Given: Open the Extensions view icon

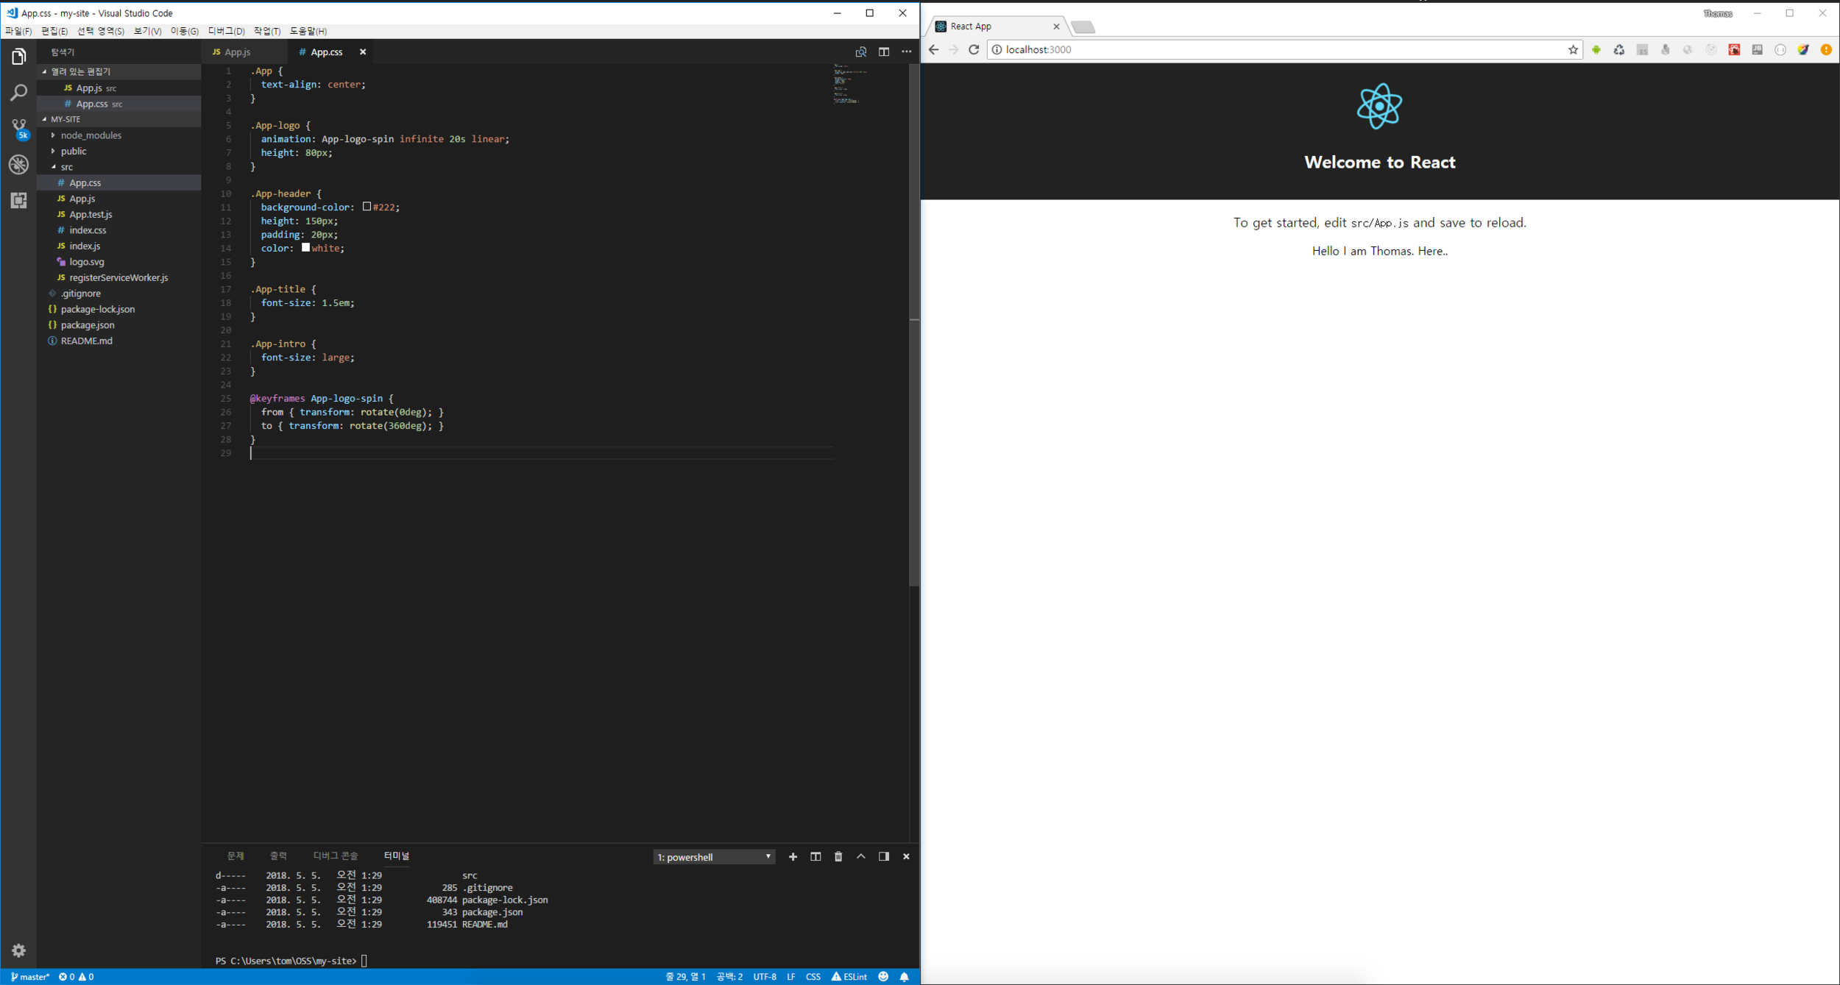Looking at the screenshot, I should click(x=18, y=200).
